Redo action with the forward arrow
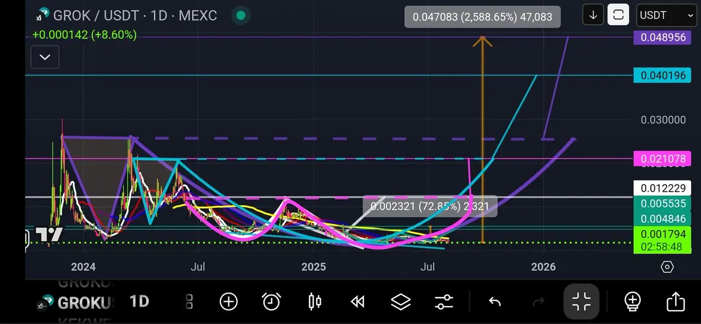701x324 pixels. coord(538,302)
